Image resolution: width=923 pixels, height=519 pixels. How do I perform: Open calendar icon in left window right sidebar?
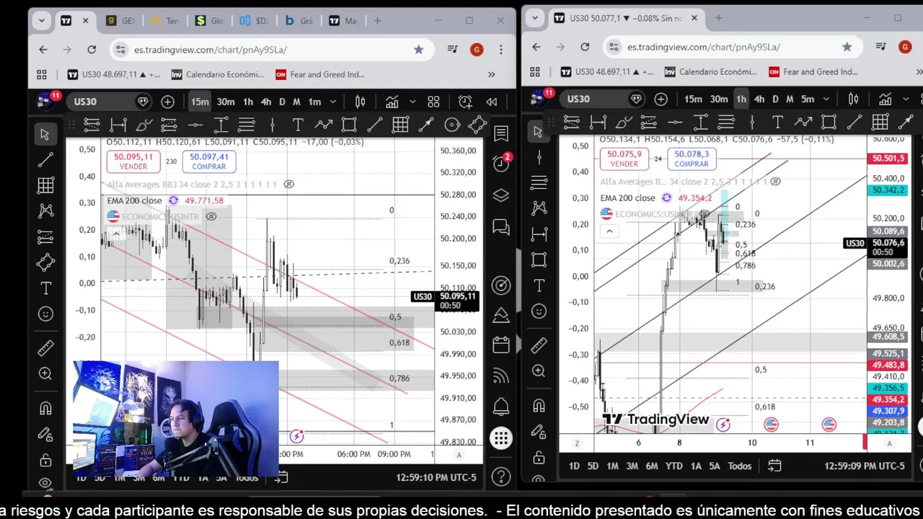point(501,345)
